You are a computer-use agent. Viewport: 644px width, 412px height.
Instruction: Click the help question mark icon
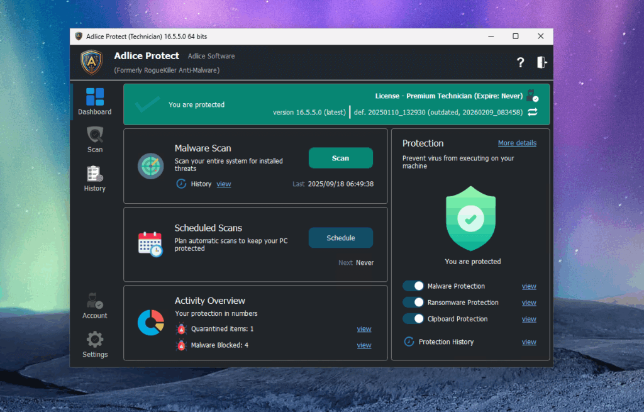520,62
